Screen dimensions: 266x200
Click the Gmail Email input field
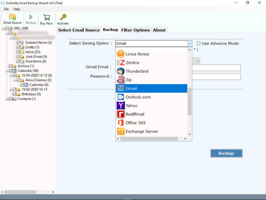[x=216, y=68]
